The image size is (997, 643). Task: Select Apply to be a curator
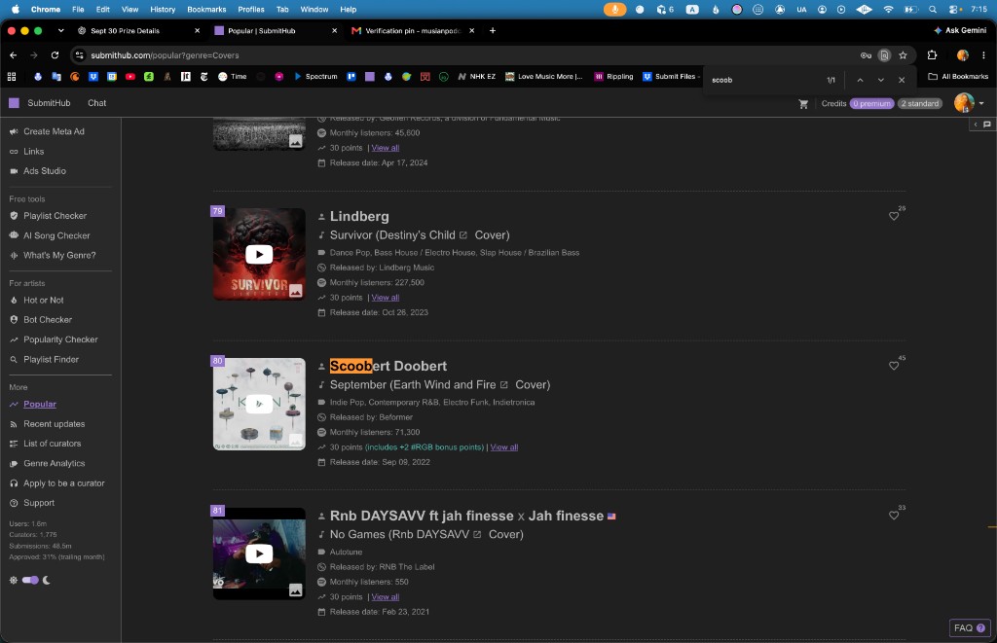coord(63,483)
